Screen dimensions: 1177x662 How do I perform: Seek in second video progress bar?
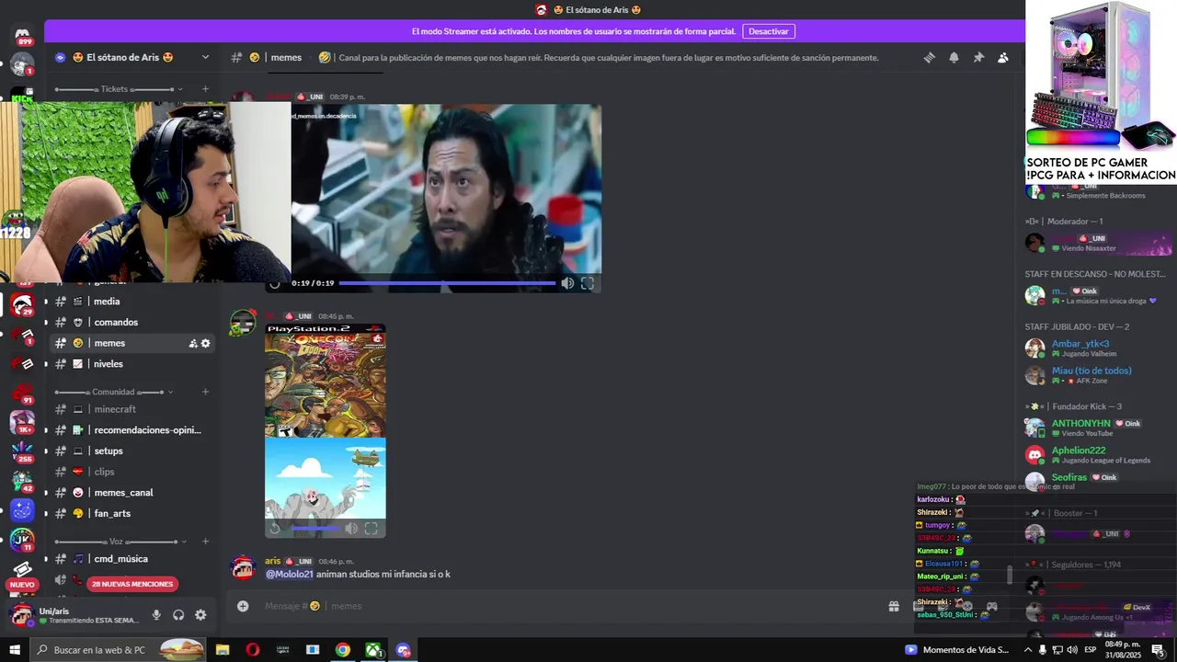coord(314,529)
